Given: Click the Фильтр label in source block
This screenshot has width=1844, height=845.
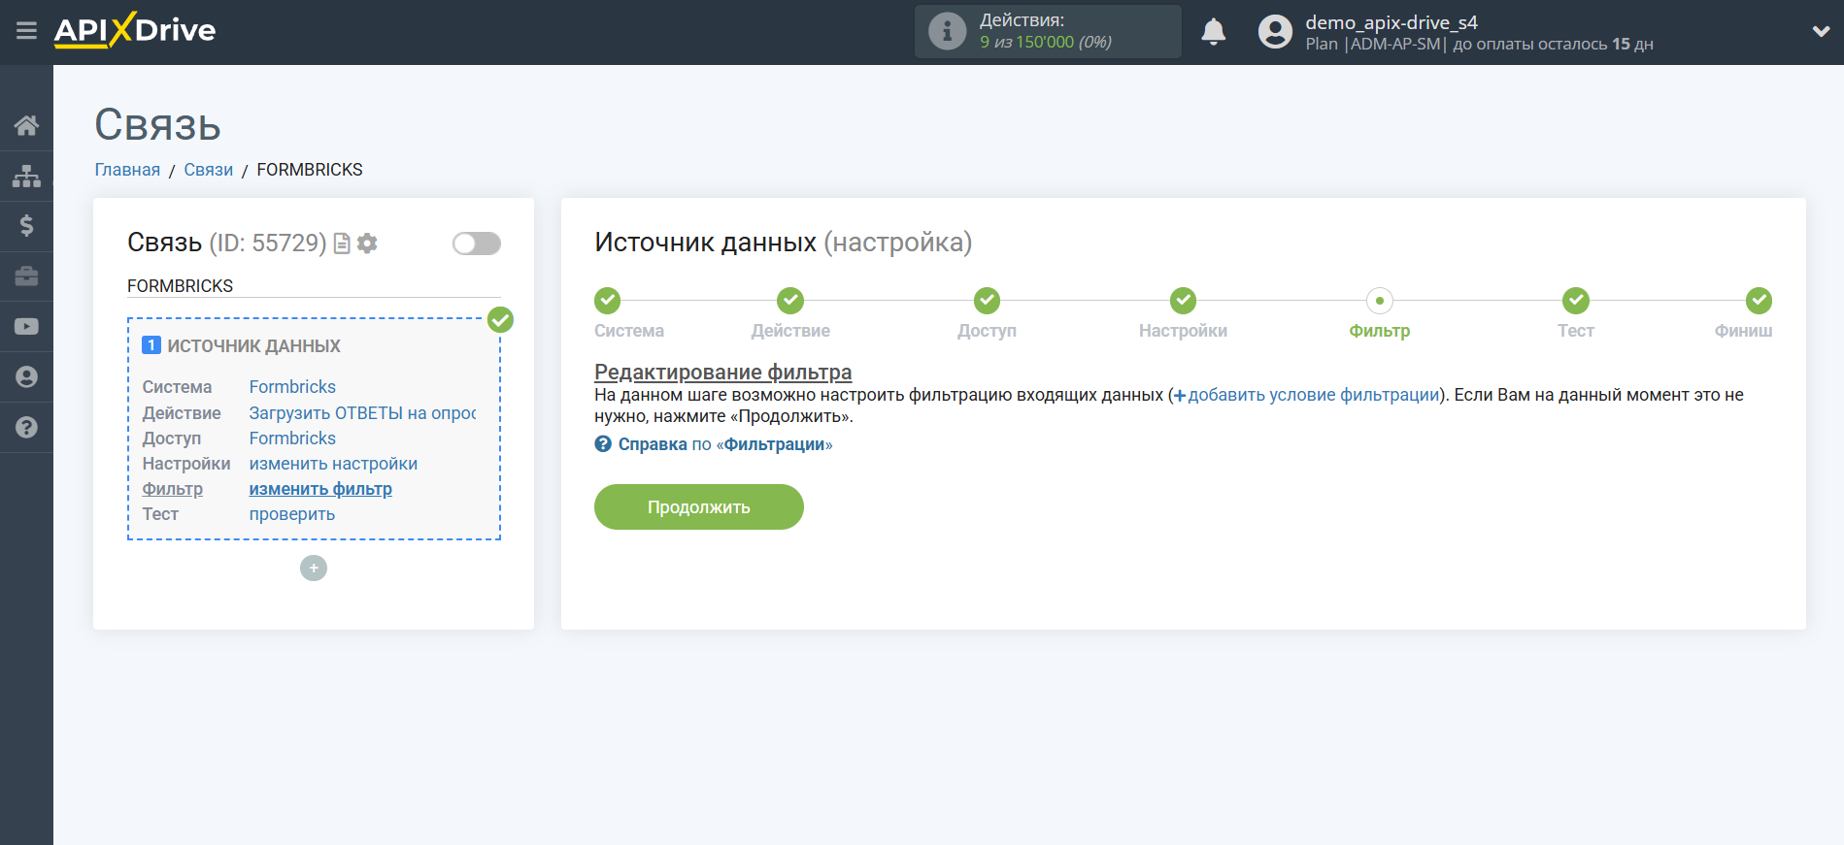Looking at the screenshot, I should [173, 489].
